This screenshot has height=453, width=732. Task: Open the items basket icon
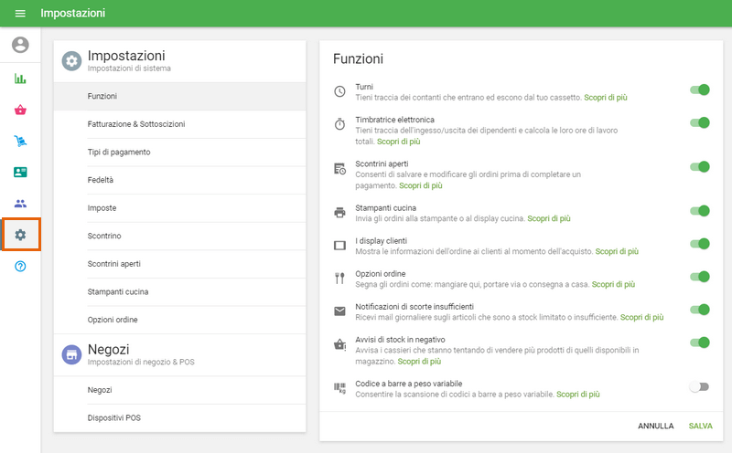coord(20,111)
